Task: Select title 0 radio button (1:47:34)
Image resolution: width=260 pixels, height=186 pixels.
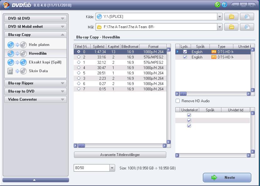Action: (x=79, y=52)
